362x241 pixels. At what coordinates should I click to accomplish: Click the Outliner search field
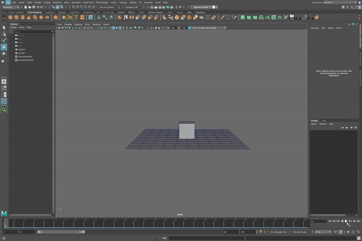tap(32, 31)
